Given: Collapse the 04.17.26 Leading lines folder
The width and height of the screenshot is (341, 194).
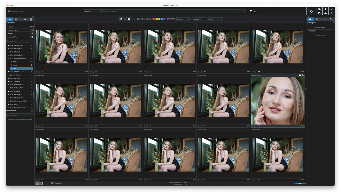Looking at the screenshot, I should pyautogui.click(x=8, y=59).
